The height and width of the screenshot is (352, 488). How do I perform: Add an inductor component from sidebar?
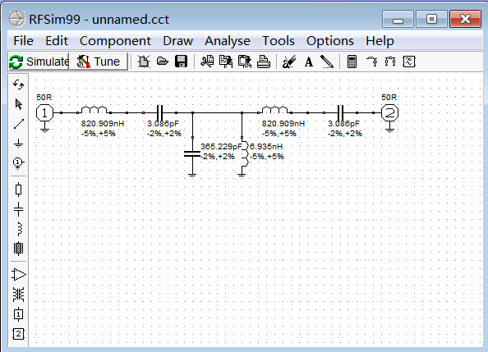[19, 229]
